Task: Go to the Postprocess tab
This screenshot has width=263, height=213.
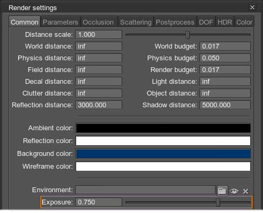Action: tap(175, 22)
